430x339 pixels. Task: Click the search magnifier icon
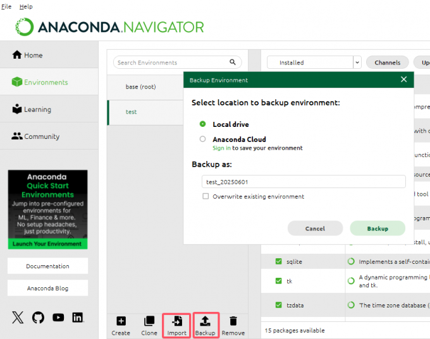[233, 62]
